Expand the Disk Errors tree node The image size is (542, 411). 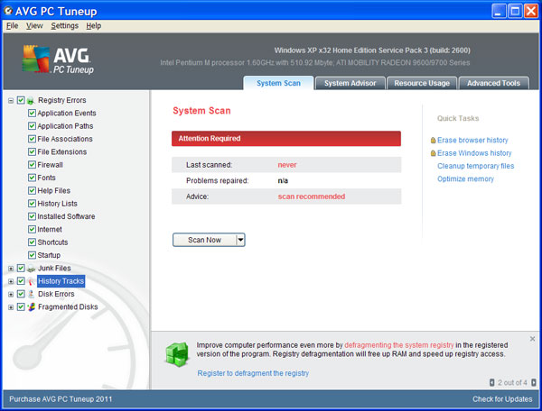[x=11, y=295]
